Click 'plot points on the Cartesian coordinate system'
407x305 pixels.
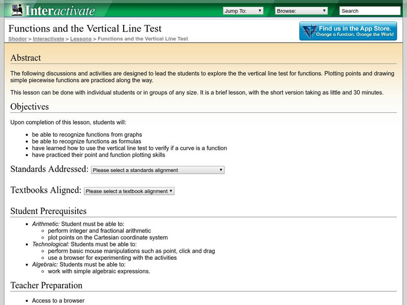[108, 237]
